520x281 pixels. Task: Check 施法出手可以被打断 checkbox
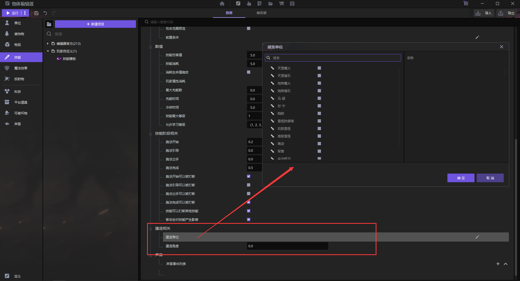coord(249,194)
